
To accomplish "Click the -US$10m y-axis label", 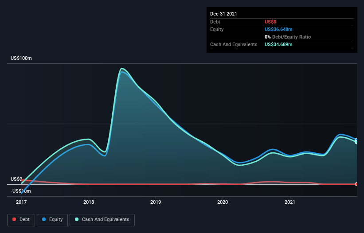I will point(21,191).
